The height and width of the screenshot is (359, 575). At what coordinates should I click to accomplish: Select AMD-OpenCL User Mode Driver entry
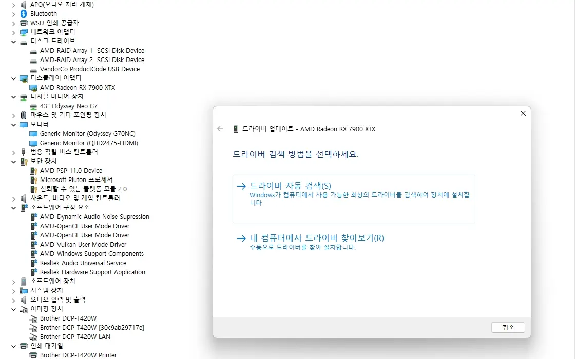(x=85, y=226)
